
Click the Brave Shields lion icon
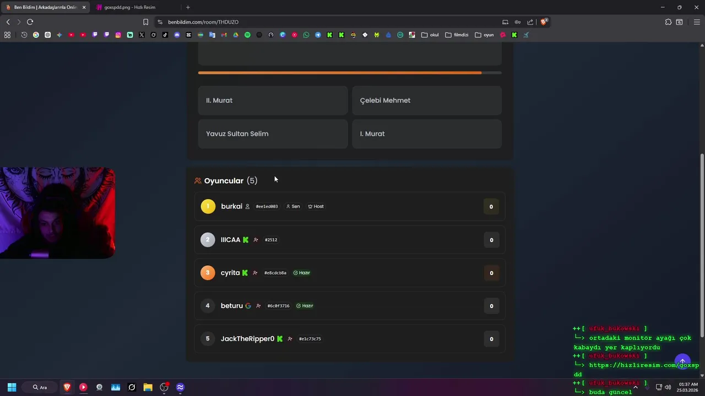tap(544, 22)
